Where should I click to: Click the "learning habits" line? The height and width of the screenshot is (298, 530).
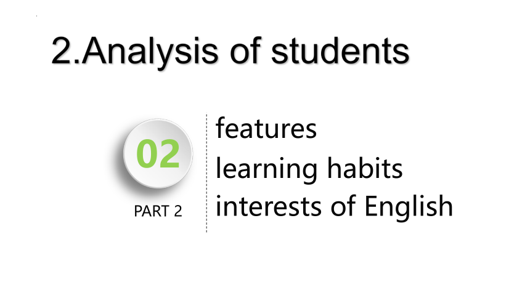point(309,168)
